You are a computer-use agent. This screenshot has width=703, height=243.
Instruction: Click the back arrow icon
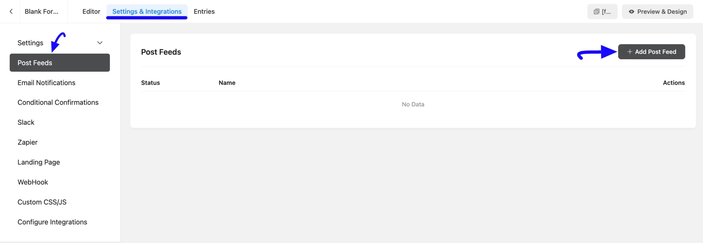pyautogui.click(x=11, y=11)
